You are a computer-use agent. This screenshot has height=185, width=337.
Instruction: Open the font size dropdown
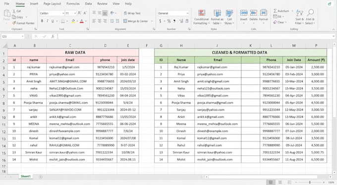(x=75, y=13)
